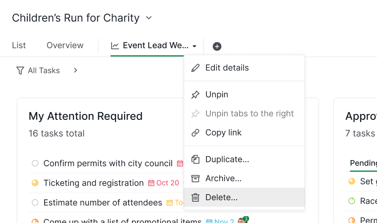Click the Oct 20 due date

click(164, 183)
